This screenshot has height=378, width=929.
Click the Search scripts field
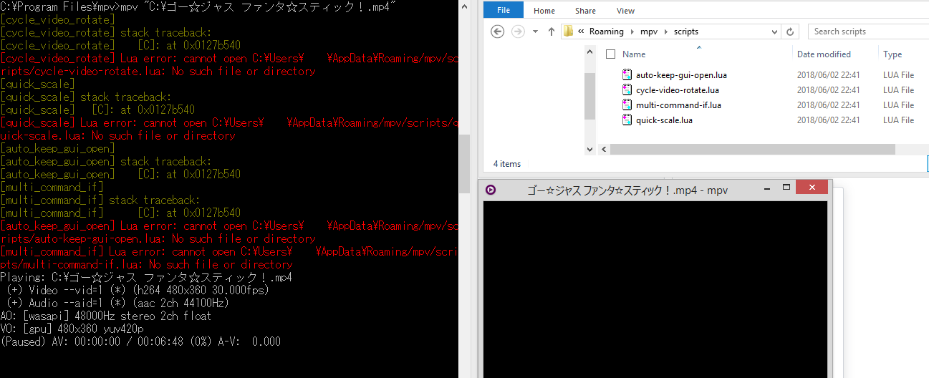tap(868, 31)
